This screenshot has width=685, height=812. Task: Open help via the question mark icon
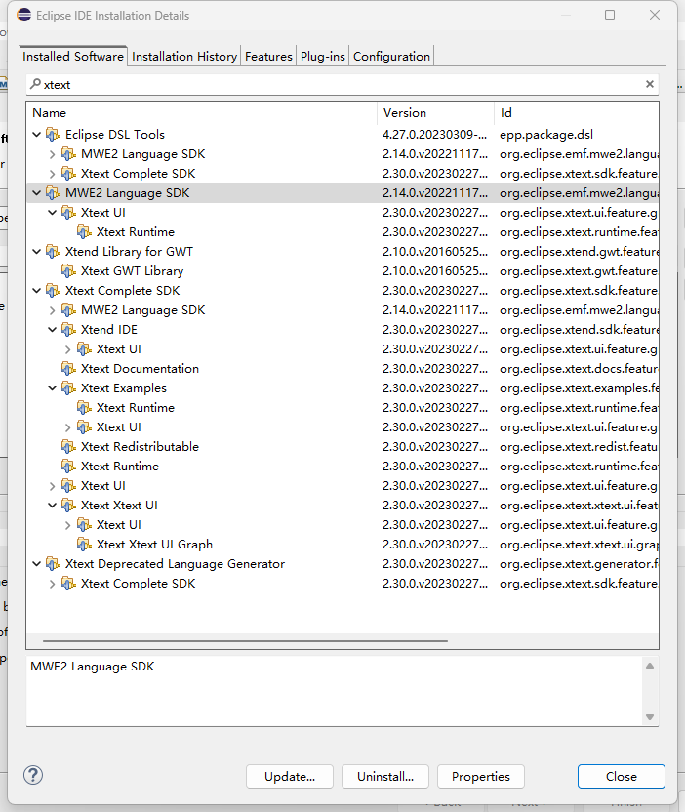pos(33,775)
